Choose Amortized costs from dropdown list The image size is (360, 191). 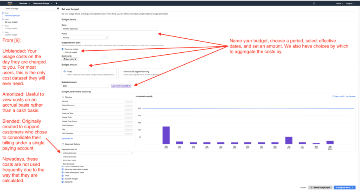(x=97, y=160)
